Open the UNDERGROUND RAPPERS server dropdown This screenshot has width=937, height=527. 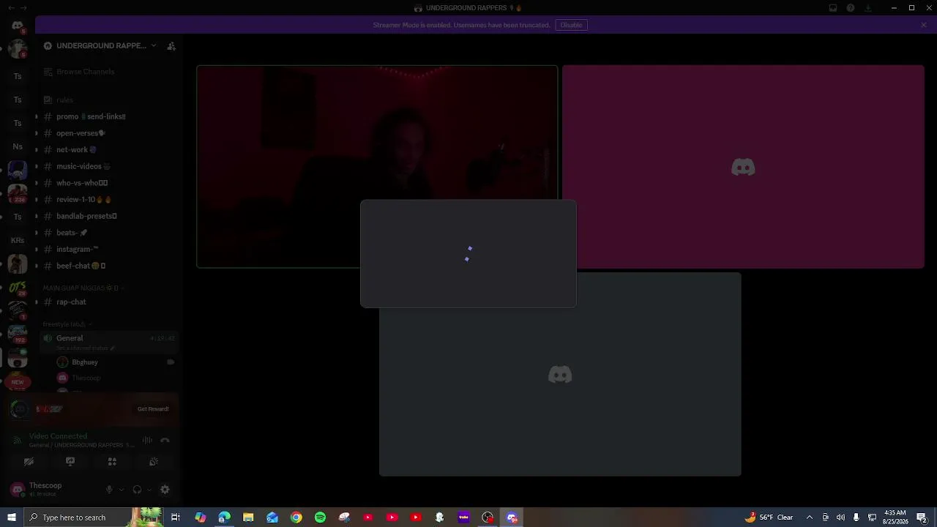153,45
